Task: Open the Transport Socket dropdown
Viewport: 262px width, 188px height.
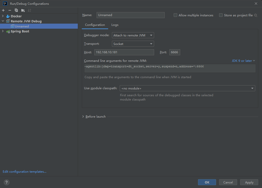Action: click(133, 44)
